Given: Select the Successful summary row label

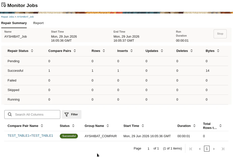Looking at the screenshot, I should tap(15, 71).
